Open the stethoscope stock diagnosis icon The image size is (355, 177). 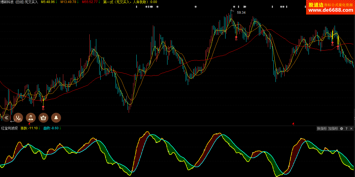tap(18, 117)
